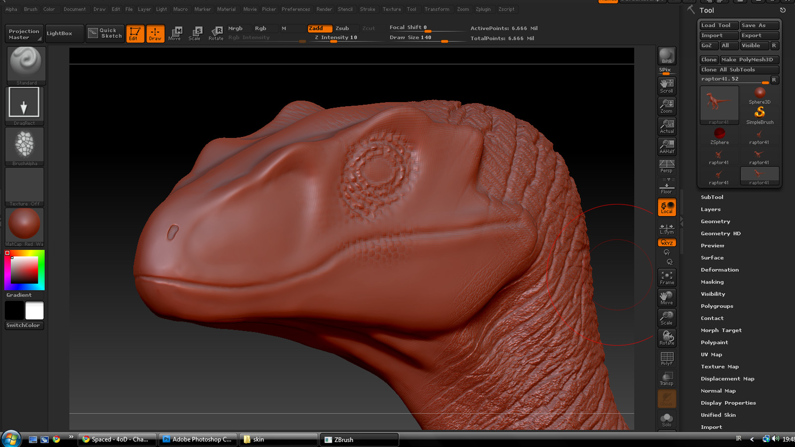This screenshot has height=447, width=795.
Task: Open the Preferences menu
Action: pos(296,9)
